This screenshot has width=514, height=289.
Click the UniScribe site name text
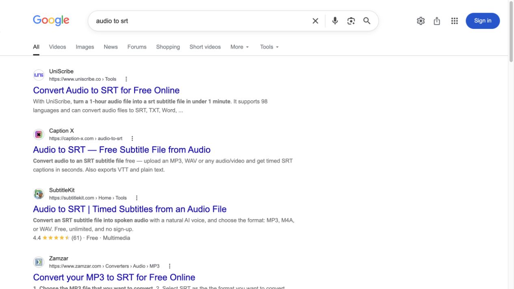(61, 71)
